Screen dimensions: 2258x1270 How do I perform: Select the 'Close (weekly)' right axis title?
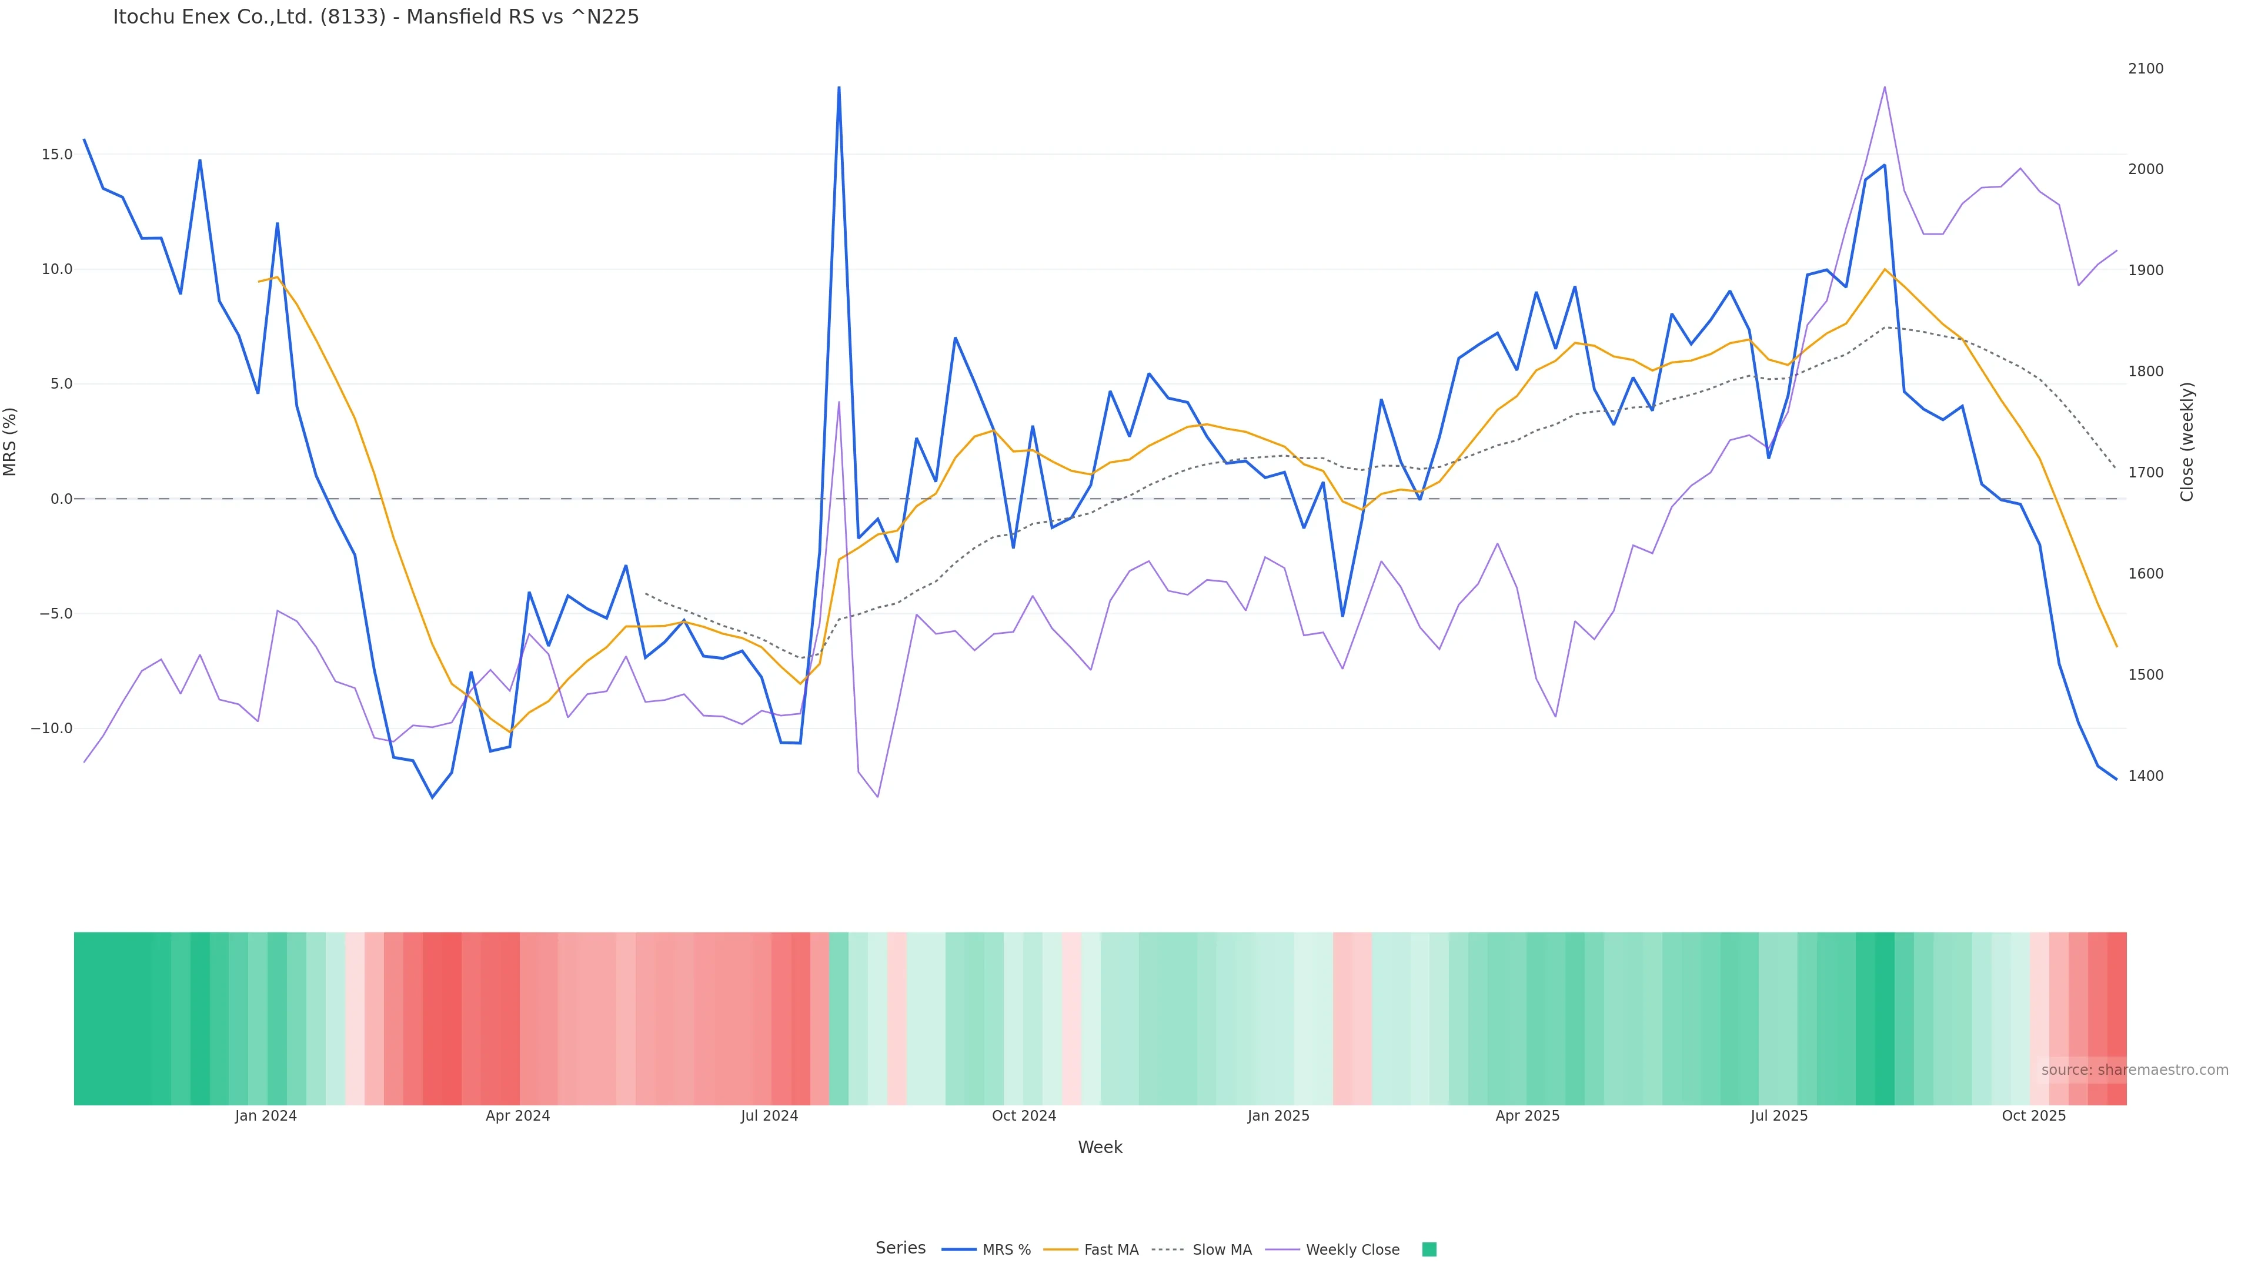(2186, 442)
